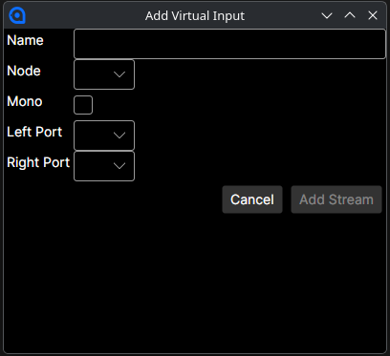Minimize the Add Virtual Input window

tap(327, 15)
